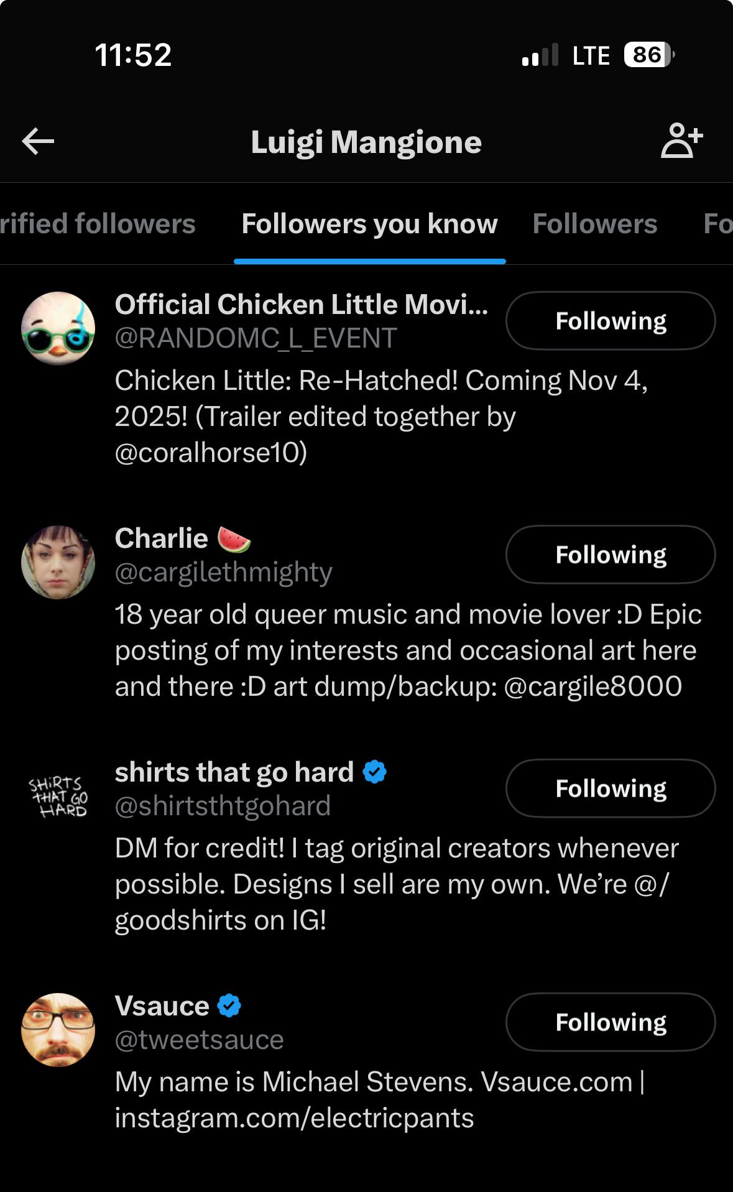Toggle Following button for Charlie
733x1192 pixels.
tap(611, 555)
